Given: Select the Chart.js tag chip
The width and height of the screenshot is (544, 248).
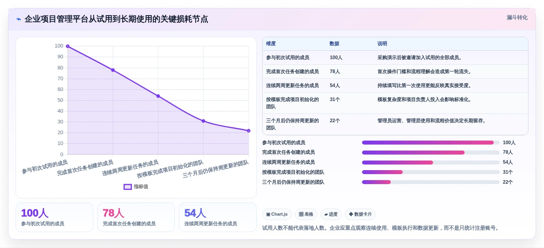Looking at the screenshot, I should [x=277, y=214].
